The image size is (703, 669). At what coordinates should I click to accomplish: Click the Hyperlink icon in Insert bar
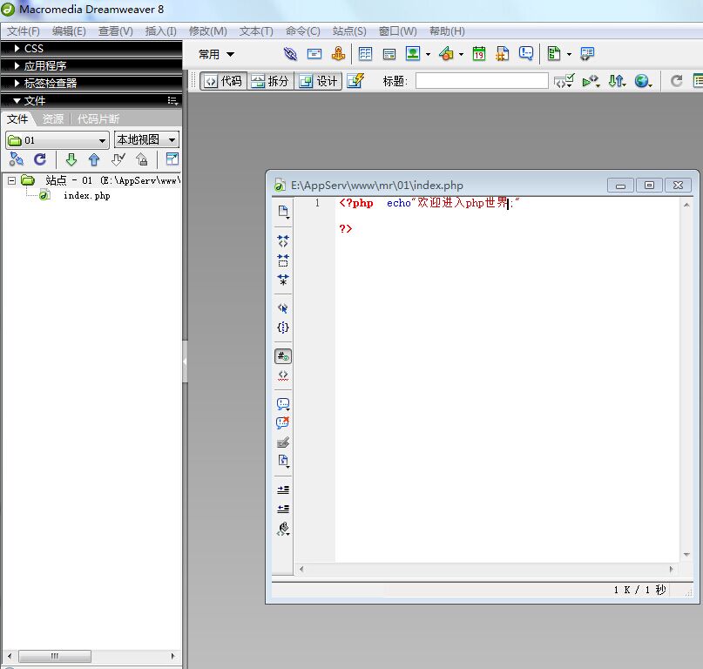[291, 54]
